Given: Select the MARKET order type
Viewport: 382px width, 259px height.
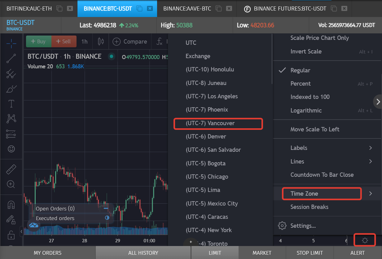Looking at the screenshot, I should (x=262, y=253).
